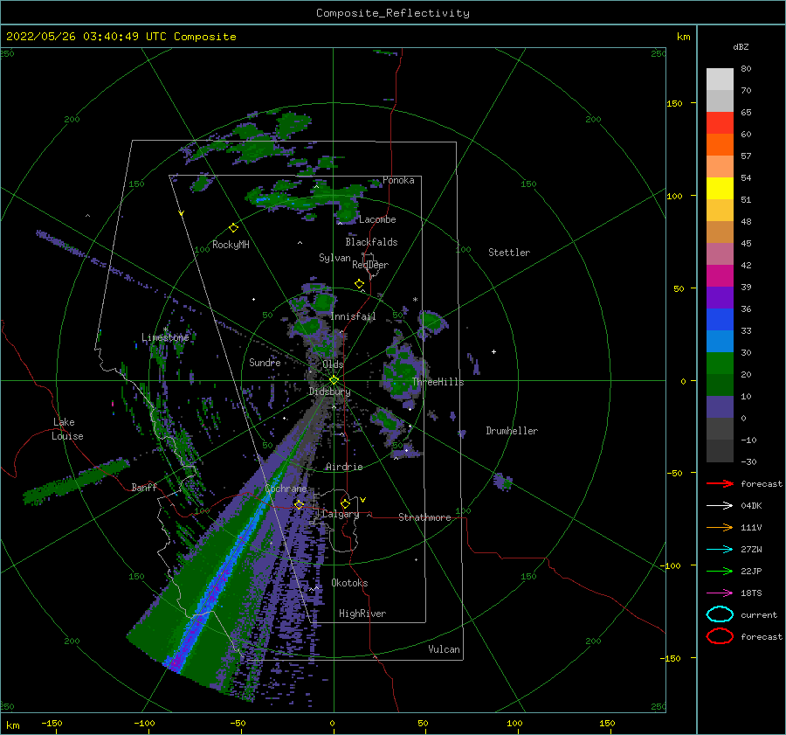Click the Airdrie city label

click(344, 467)
